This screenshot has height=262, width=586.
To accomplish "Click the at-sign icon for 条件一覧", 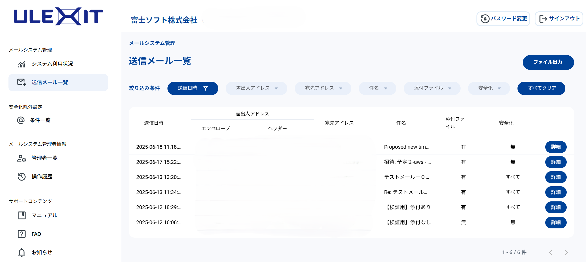I will pos(21,120).
